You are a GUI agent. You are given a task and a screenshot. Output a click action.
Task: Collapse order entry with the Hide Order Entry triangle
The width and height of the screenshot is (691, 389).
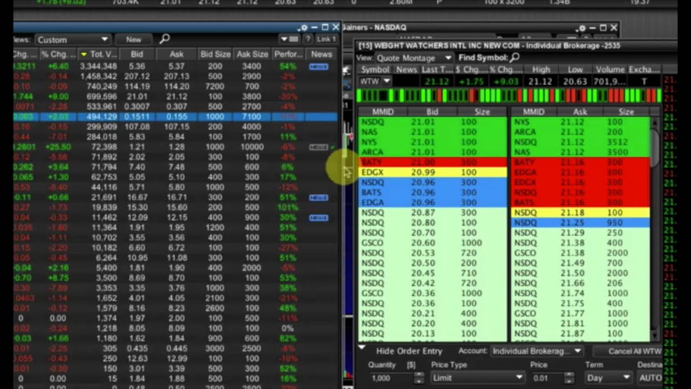(361, 347)
